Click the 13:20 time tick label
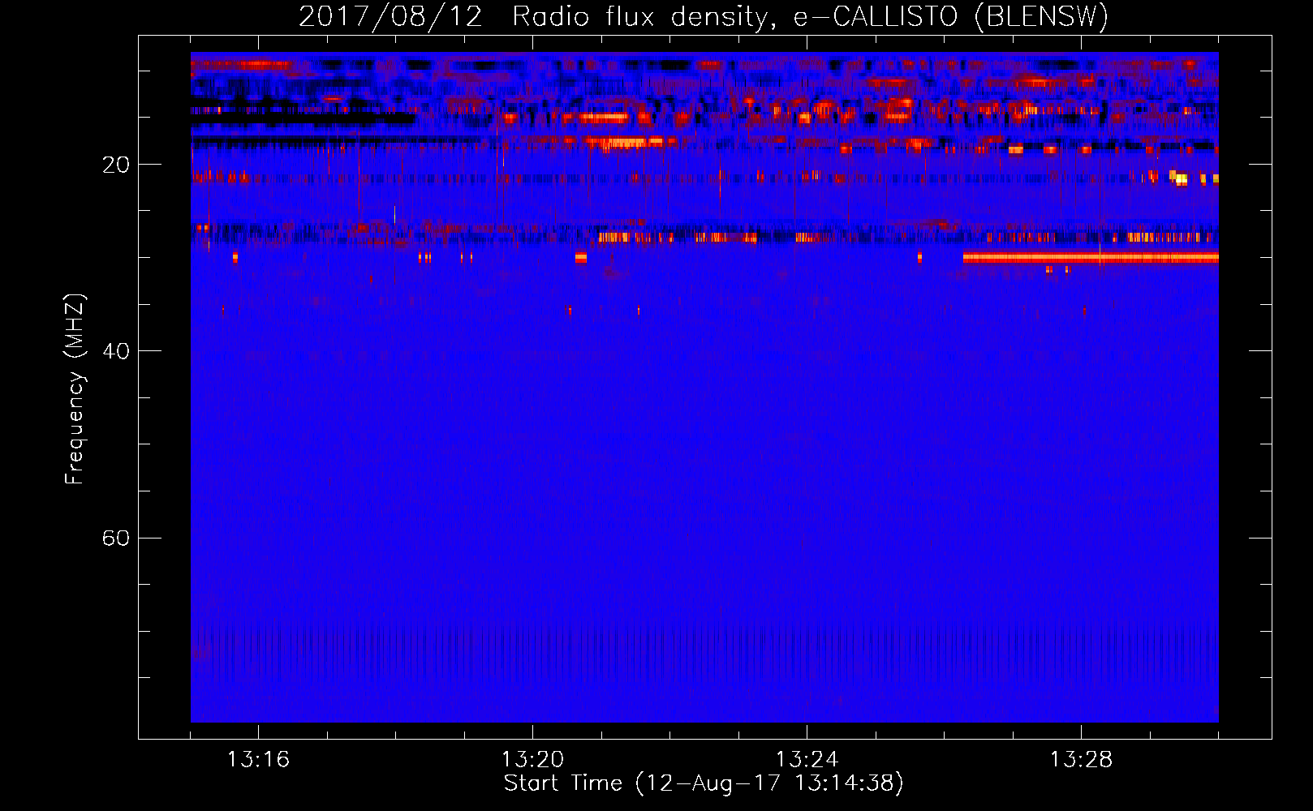Screen dimensions: 1313x811 [x=532, y=760]
